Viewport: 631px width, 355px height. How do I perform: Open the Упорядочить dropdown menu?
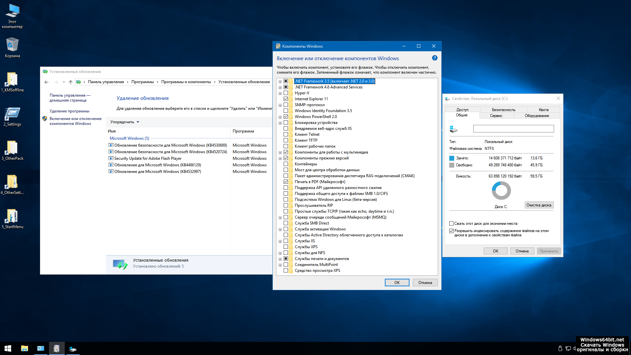(x=125, y=122)
